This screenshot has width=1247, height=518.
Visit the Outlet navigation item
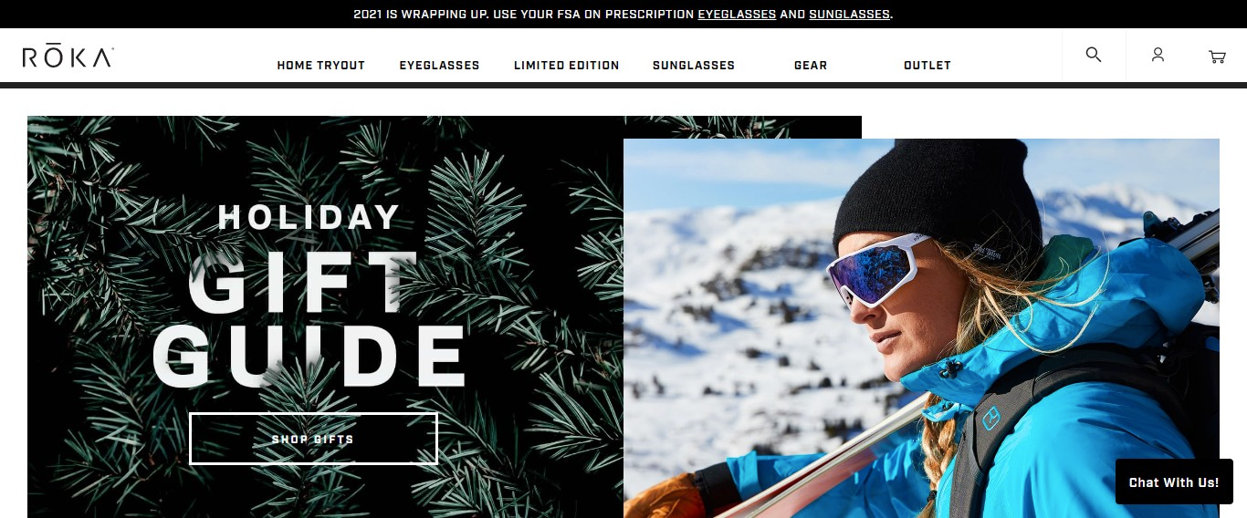tap(927, 66)
